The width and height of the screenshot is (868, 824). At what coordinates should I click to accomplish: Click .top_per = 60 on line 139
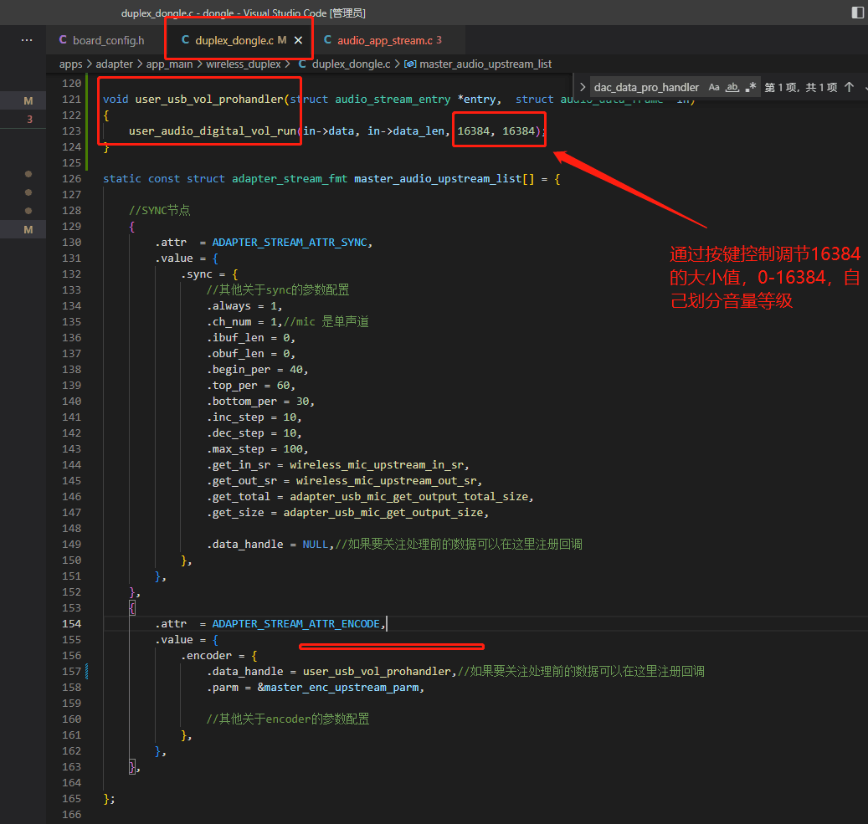(249, 385)
